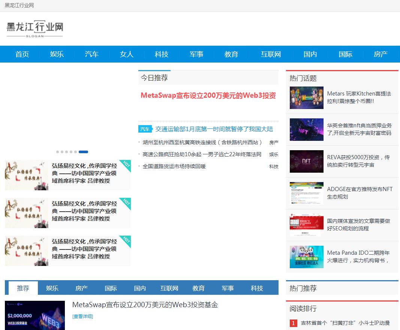Viewport: 400px width, 330px height.
Task: Switch to the 娱乐 tab in lower tab bar
Action: point(52,288)
